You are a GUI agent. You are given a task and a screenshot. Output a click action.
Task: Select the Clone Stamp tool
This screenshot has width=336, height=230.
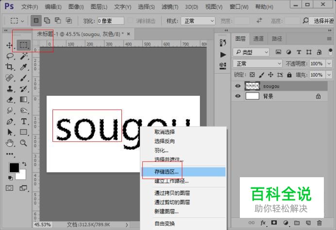(x=9, y=89)
